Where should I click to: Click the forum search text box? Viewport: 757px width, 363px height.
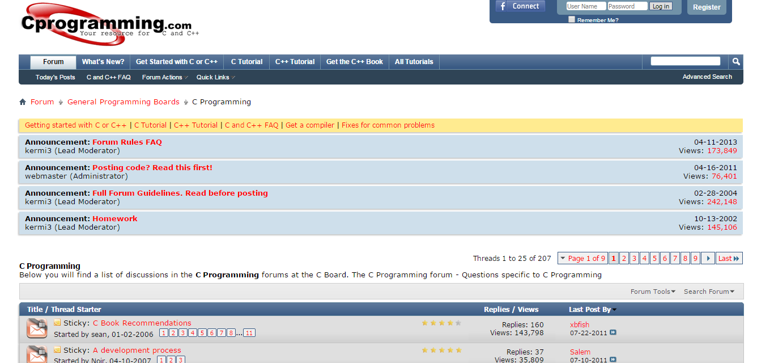686,61
